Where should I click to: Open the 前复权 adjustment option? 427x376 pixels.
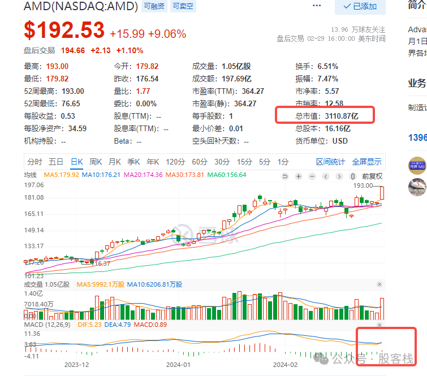click(x=372, y=176)
